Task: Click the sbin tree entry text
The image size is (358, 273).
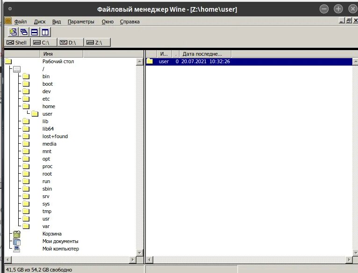Action: point(47,189)
